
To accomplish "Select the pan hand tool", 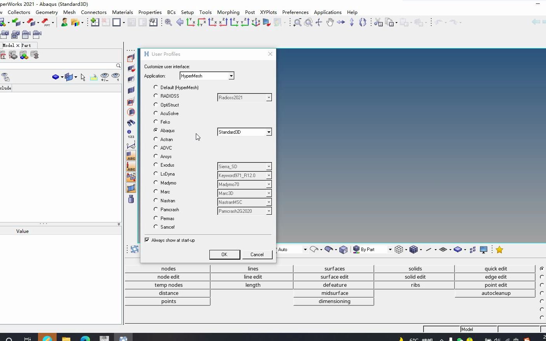I will (x=330, y=22).
